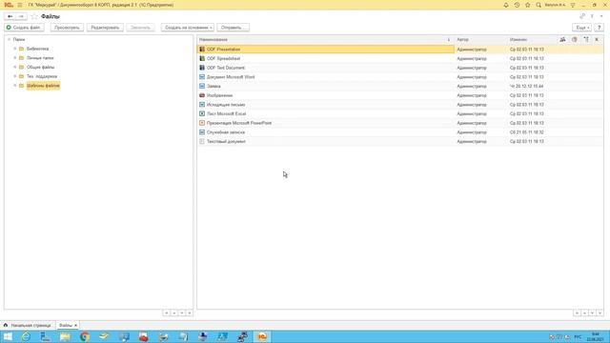Click the Редактировать button
The width and height of the screenshot is (610, 343).
point(105,28)
